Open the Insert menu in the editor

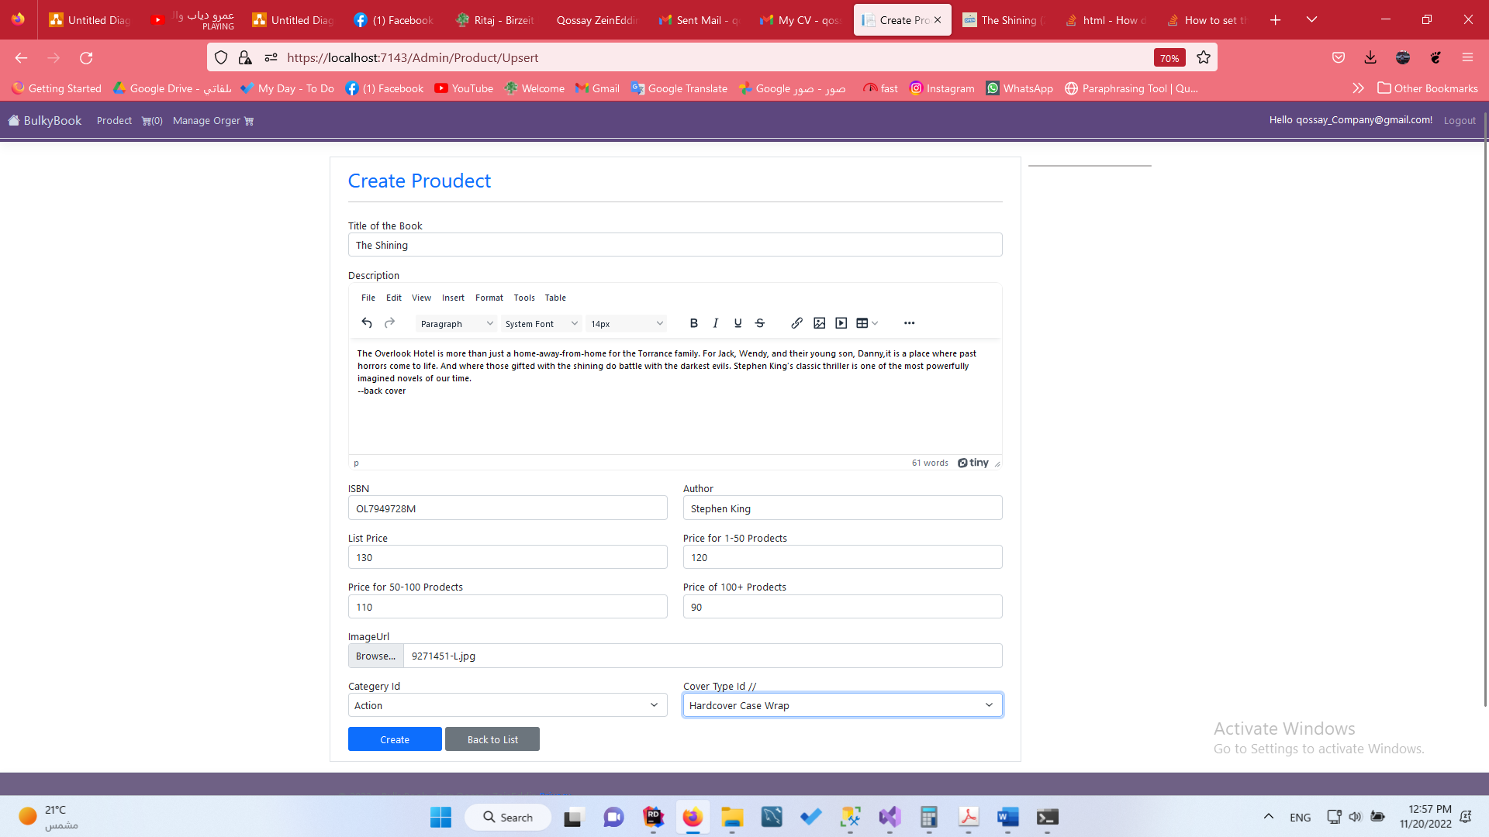point(453,298)
